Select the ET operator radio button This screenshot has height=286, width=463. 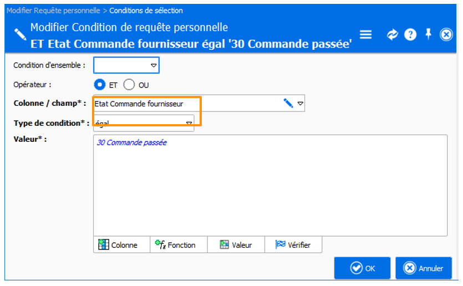100,85
